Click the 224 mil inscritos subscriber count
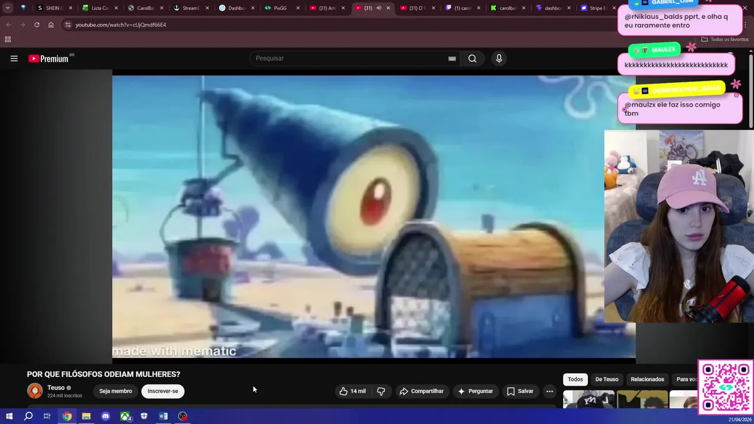 pos(65,396)
